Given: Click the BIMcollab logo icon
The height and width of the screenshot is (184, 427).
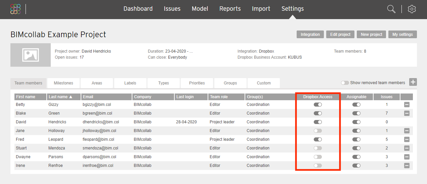Looking at the screenshot, I should tap(15, 9).
